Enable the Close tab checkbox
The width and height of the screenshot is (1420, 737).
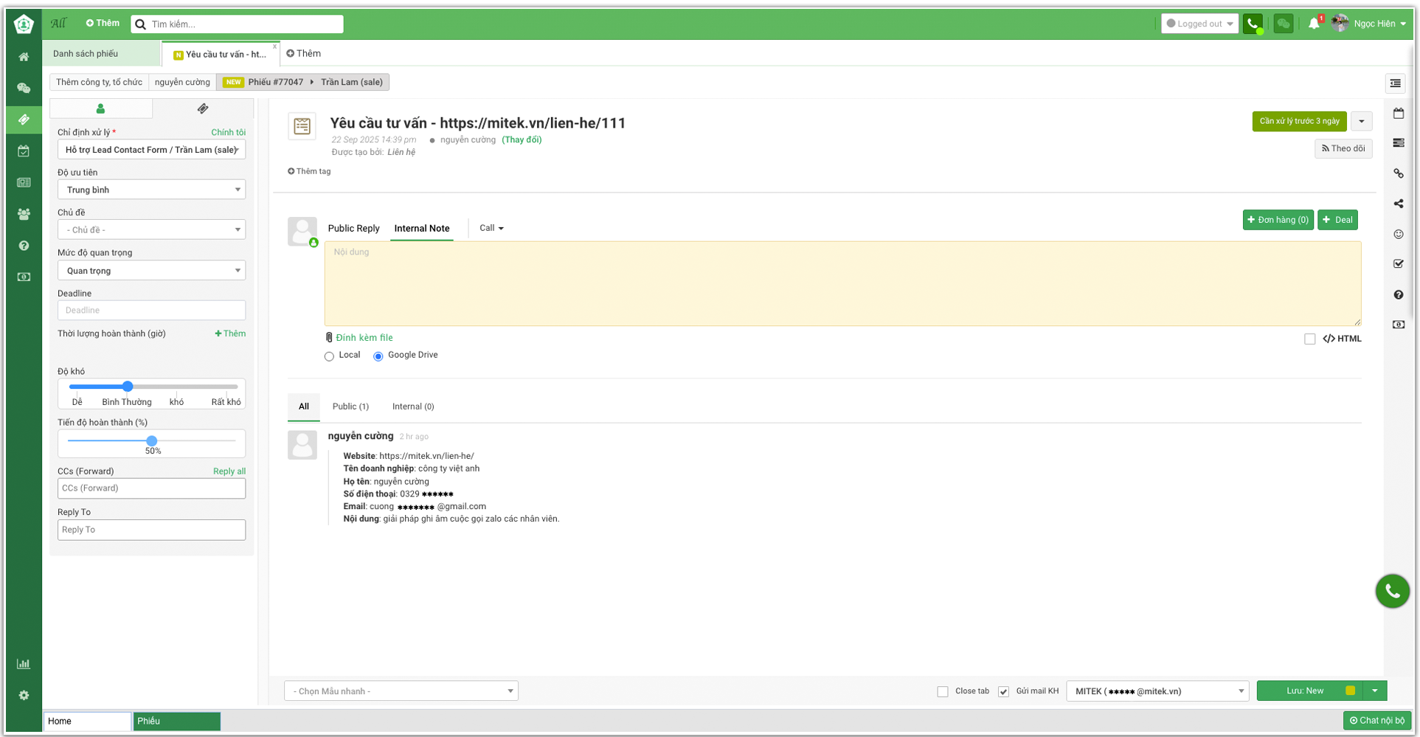pyautogui.click(x=943, y=691)
